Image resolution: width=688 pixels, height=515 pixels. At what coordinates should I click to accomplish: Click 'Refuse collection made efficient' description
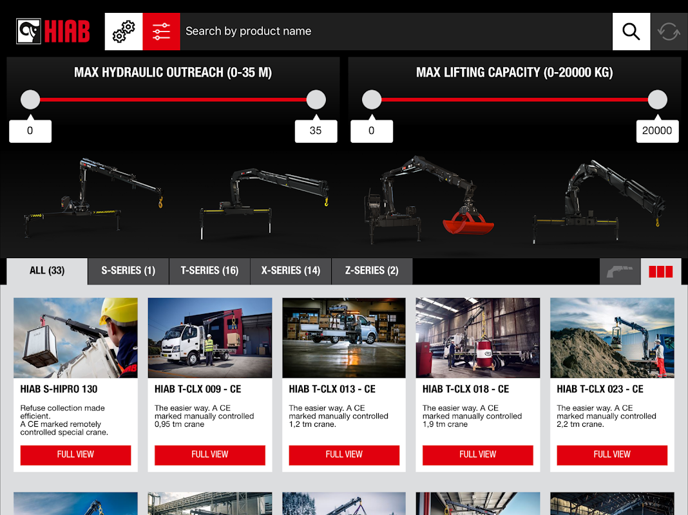click(x=64, y=420)
